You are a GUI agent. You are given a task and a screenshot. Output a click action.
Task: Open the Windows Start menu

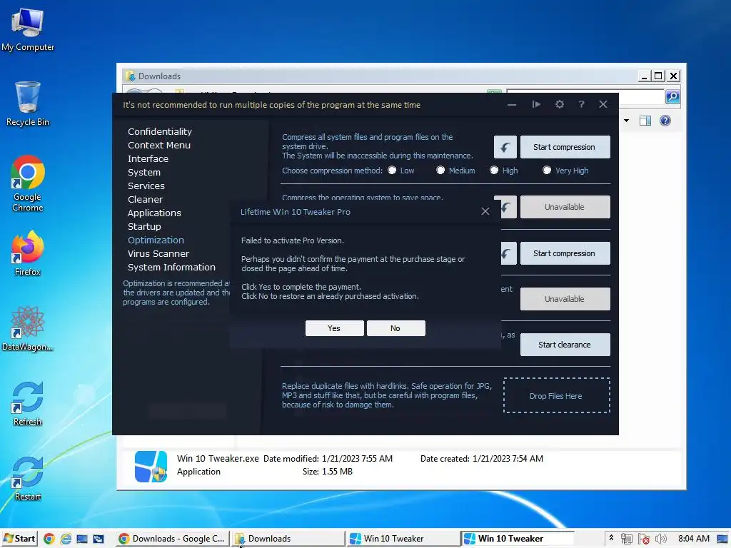click(19, 539)
